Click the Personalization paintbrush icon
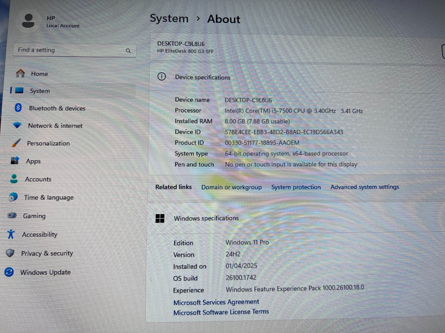This screenshot has width=445, height=333. click(x=16, y=143)
